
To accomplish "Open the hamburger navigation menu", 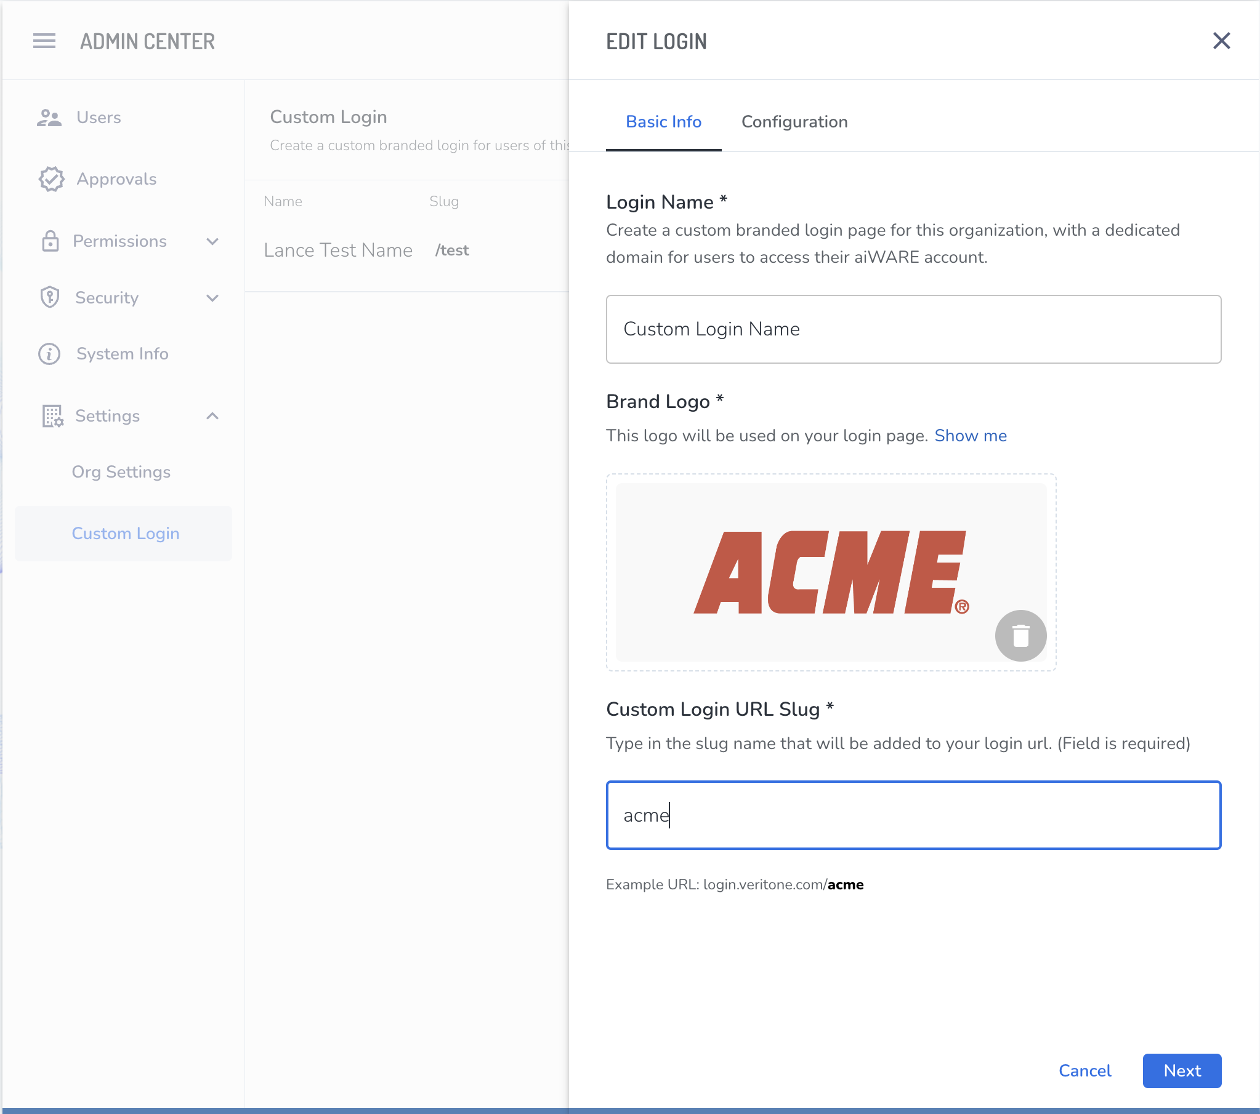I will 44,41.
